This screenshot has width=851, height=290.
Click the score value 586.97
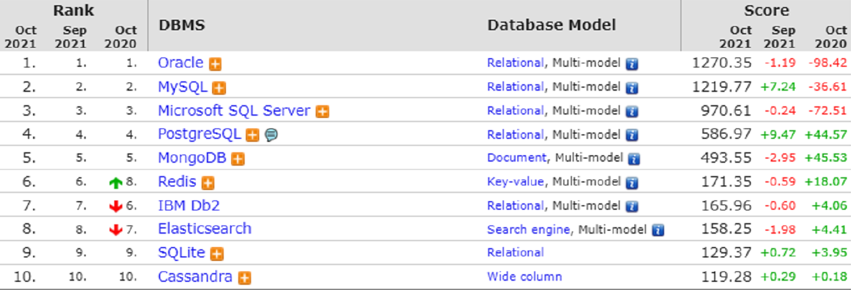point(727,134)
